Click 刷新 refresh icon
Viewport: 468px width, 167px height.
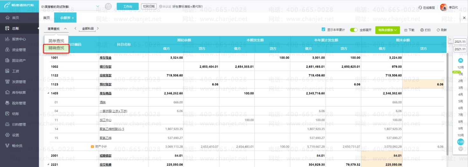[x=442, y=30]
